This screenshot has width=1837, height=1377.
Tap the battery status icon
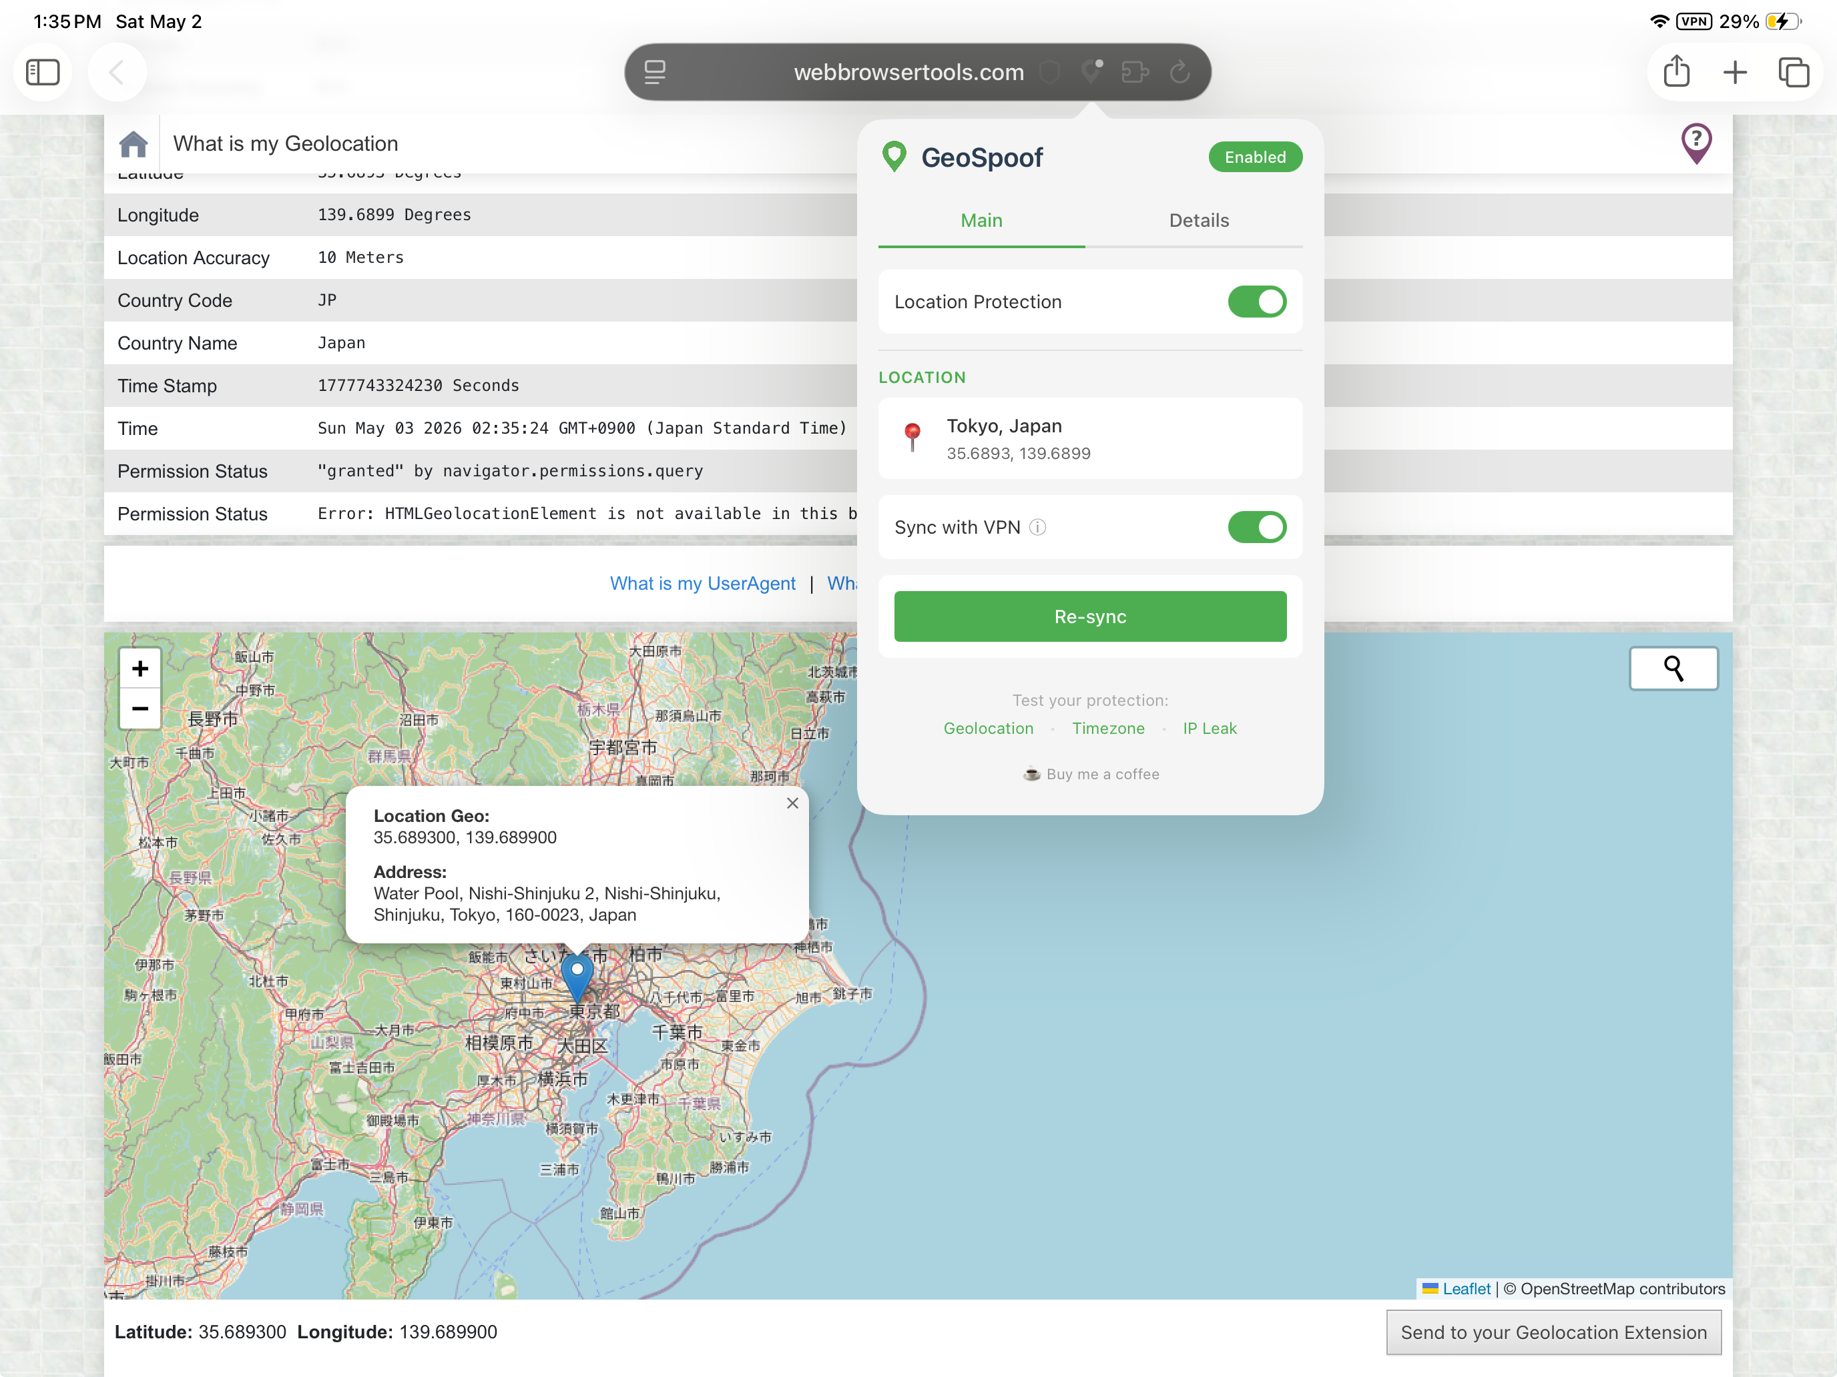tap(1782, 21)
